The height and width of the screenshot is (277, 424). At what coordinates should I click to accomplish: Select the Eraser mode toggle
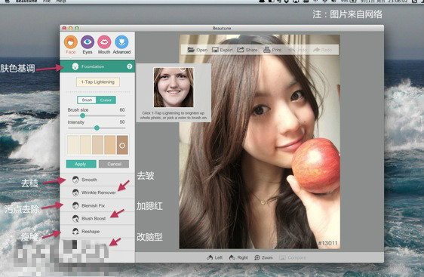(106, 100)
